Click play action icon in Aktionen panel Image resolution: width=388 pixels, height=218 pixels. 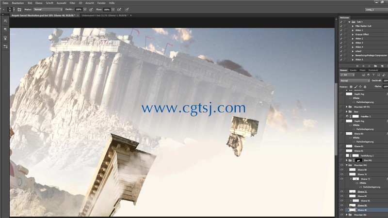[370, 66]
